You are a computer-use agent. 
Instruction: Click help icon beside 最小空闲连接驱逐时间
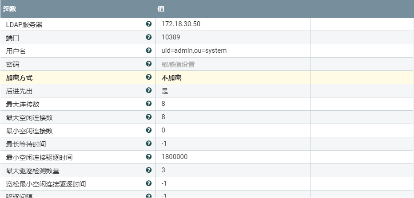[148, 157]
